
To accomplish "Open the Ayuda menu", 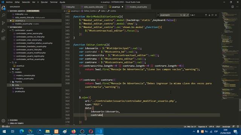I will 62,2.
